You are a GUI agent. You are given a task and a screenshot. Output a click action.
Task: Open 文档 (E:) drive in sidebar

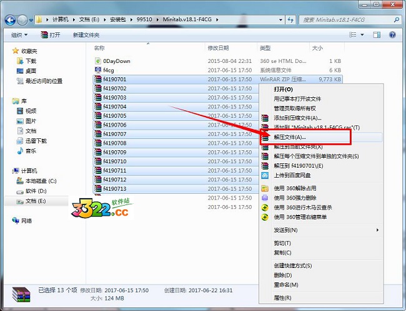click(31, 201)
